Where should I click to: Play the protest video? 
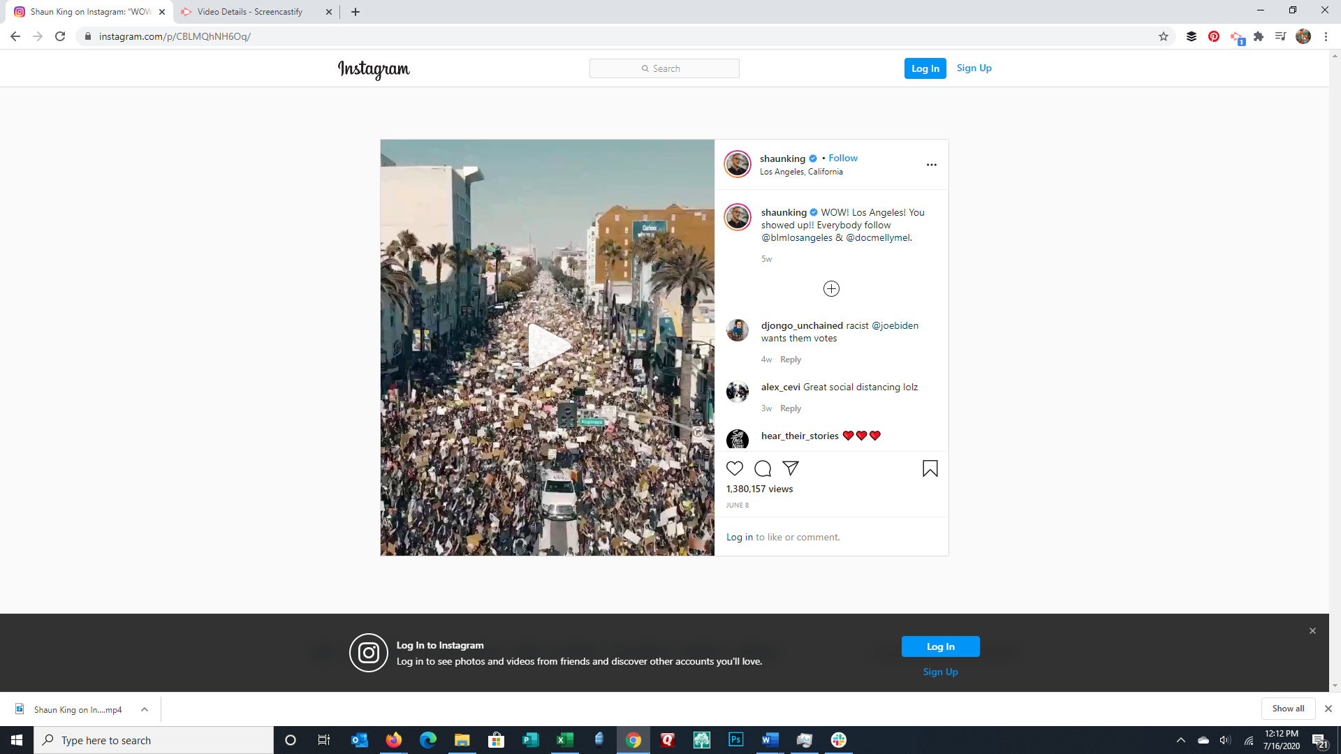(x=548, y=347)
